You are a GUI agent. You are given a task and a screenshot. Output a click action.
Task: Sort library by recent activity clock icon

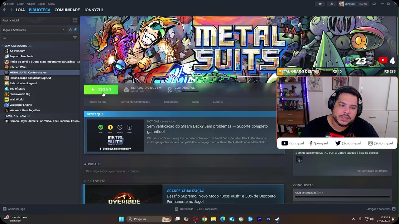70,30
